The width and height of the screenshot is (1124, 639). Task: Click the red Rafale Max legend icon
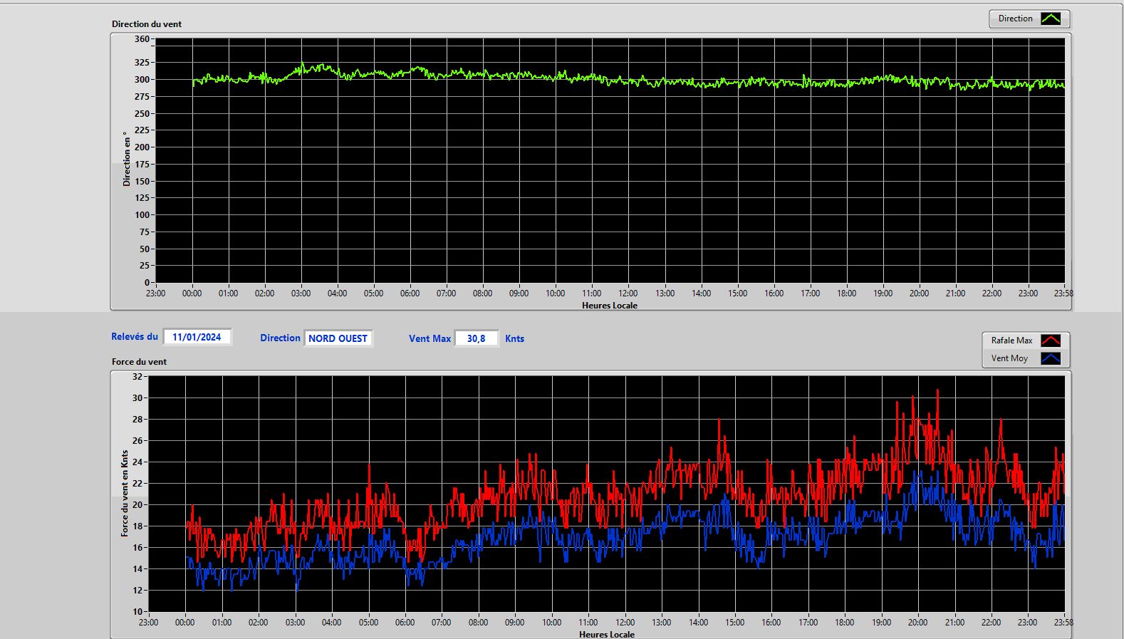(x=1051, y=341)
